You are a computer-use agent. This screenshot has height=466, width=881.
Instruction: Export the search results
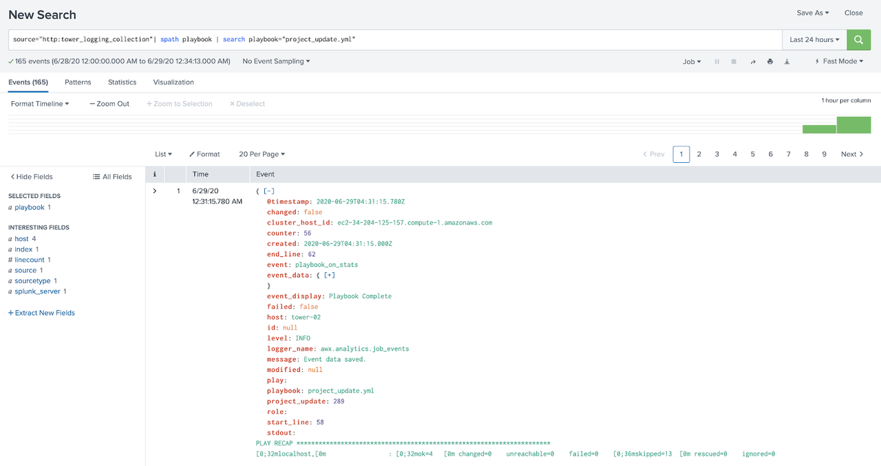(x=788, y=61)
